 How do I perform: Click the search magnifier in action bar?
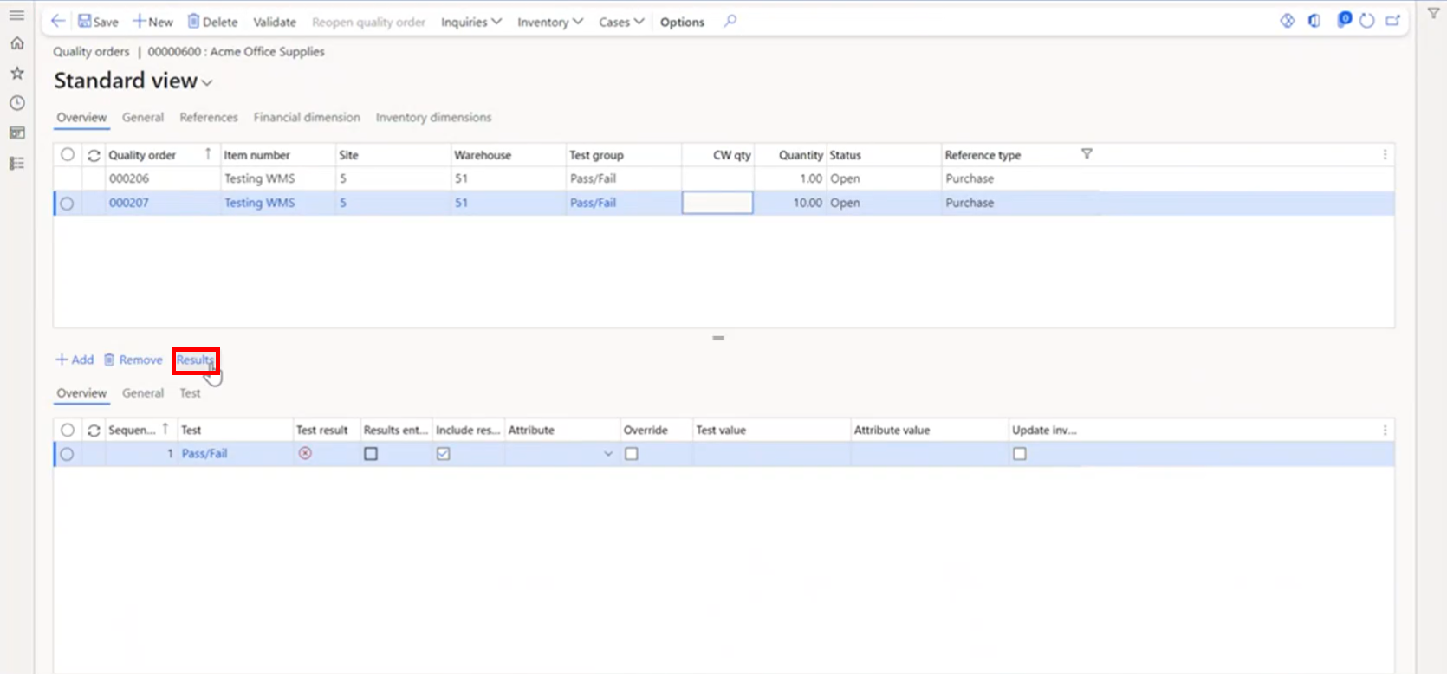coord(730,22)
